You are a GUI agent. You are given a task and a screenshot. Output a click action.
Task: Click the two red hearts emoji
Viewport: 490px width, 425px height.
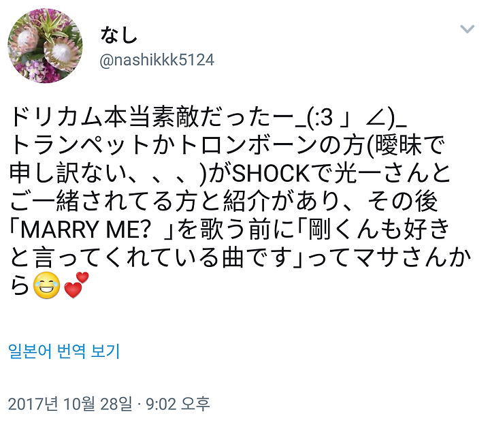pyautogui.click(x=76, y=285)
